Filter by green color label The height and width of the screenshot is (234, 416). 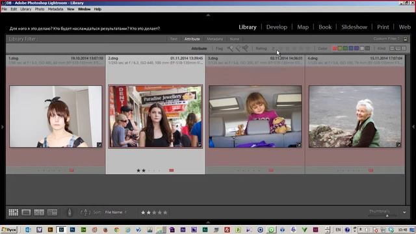[345, 49]
